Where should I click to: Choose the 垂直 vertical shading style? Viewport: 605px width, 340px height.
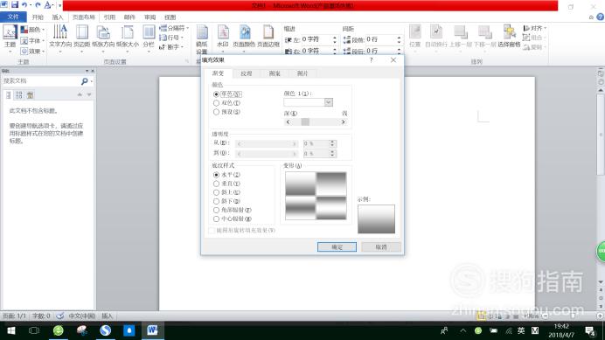[216, 184]
